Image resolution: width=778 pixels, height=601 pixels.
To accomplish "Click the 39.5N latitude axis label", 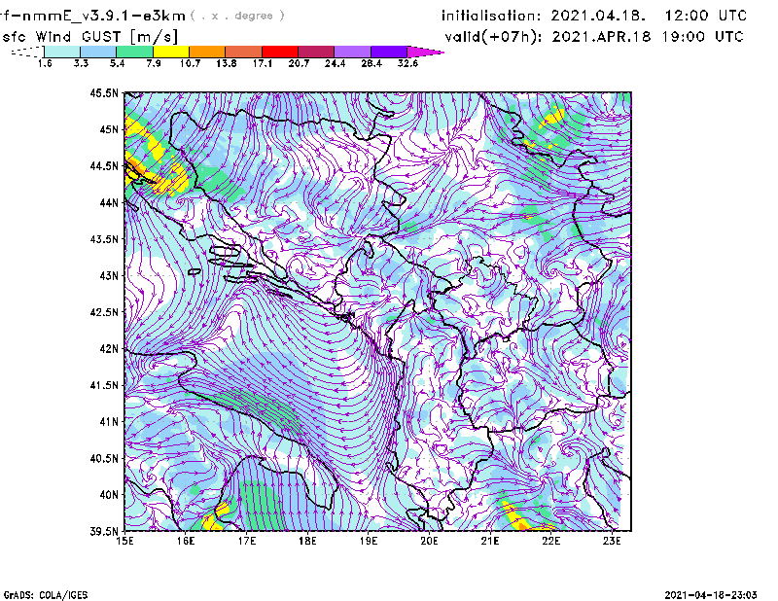I will [x=103, y=532].
